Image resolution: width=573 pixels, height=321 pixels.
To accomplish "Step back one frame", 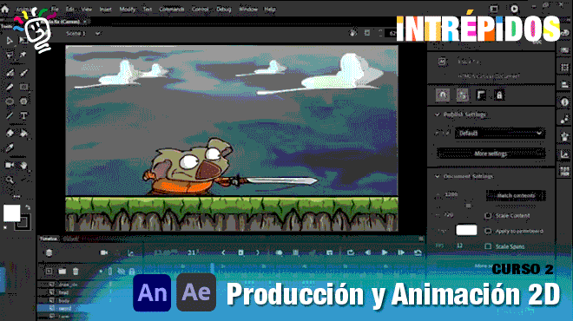I will coord(367,252).
